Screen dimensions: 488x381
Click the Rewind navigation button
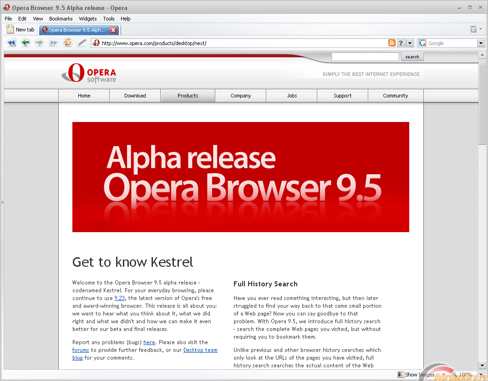(x=12, y=43)
